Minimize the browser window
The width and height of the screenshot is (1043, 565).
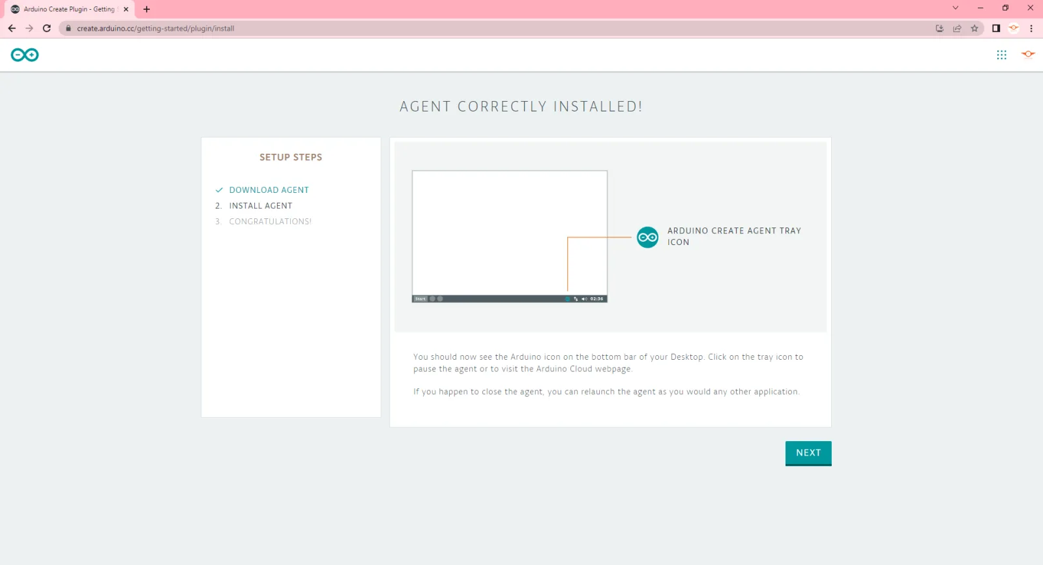tap(980, 8)
